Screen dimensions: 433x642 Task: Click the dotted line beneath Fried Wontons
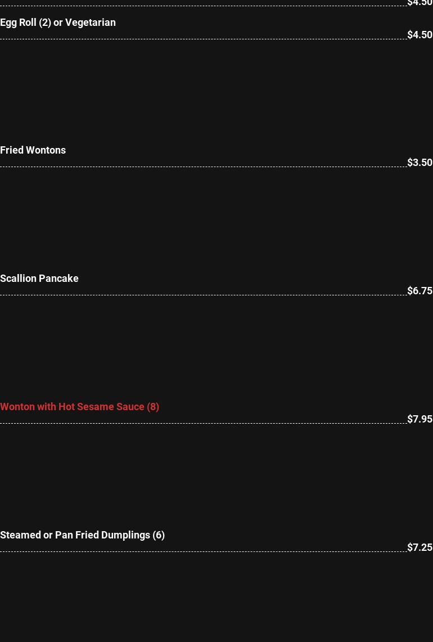point(202,167)
